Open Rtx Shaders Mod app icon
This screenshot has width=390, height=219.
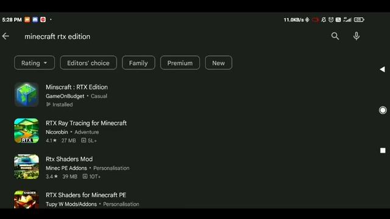(26, 167)
